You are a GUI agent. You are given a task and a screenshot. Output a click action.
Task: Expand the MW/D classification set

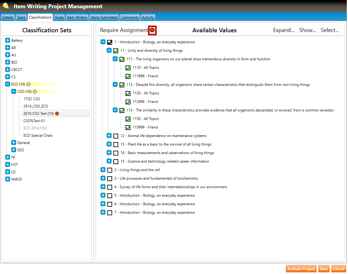tap(8, 179)
